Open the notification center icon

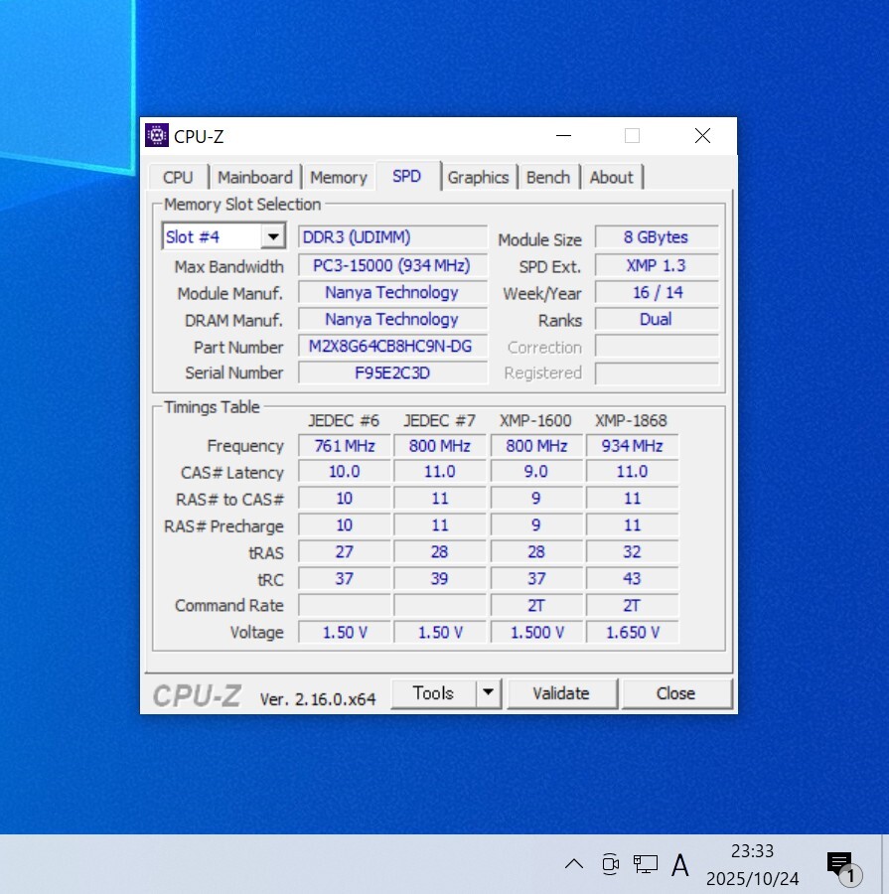[840, 864]
